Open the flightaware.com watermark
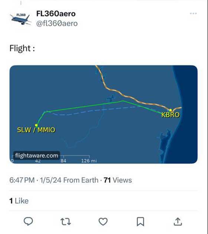Viewport: 208px width, 234px height. [x=37, y=156]
